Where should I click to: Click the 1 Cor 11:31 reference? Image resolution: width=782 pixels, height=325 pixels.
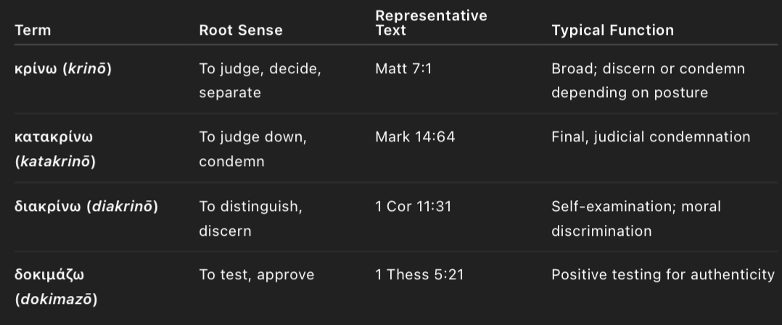(x=413, y=207)
